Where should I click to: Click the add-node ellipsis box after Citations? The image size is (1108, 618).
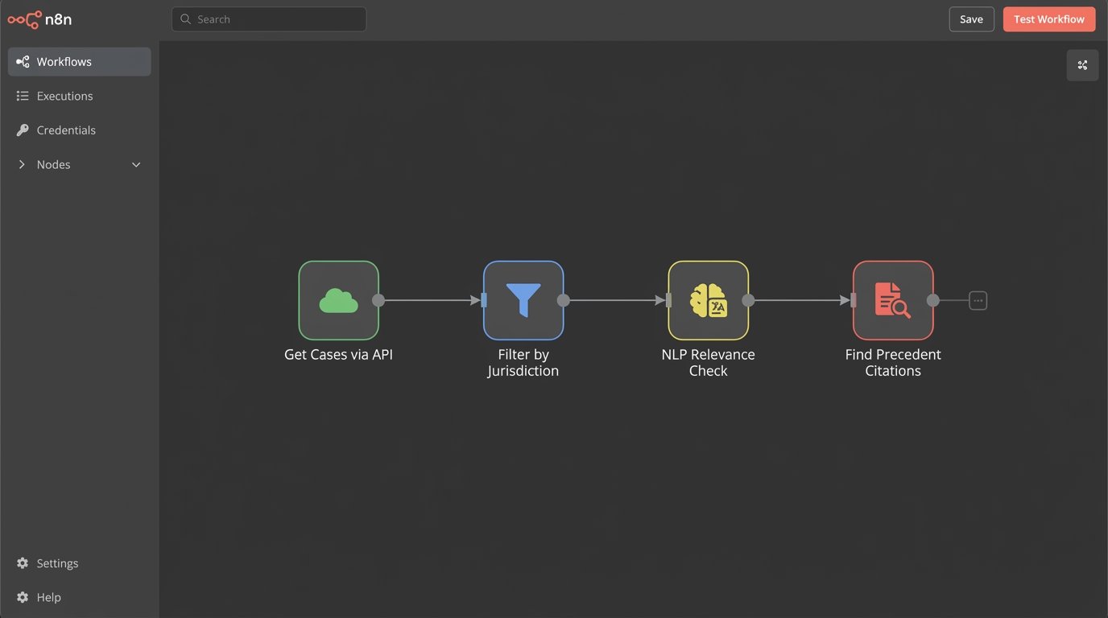coord(978,300)
